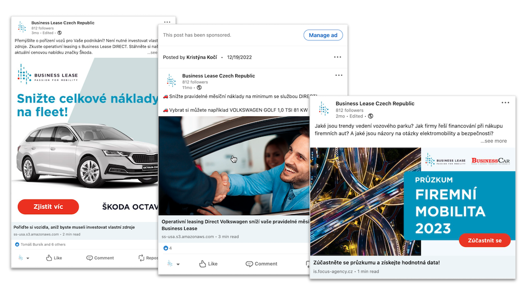This screenshot has width=530, height=295.
Task: Like the Škoda Octavia post
Action: pyautogui.click(x=54, y=258)
